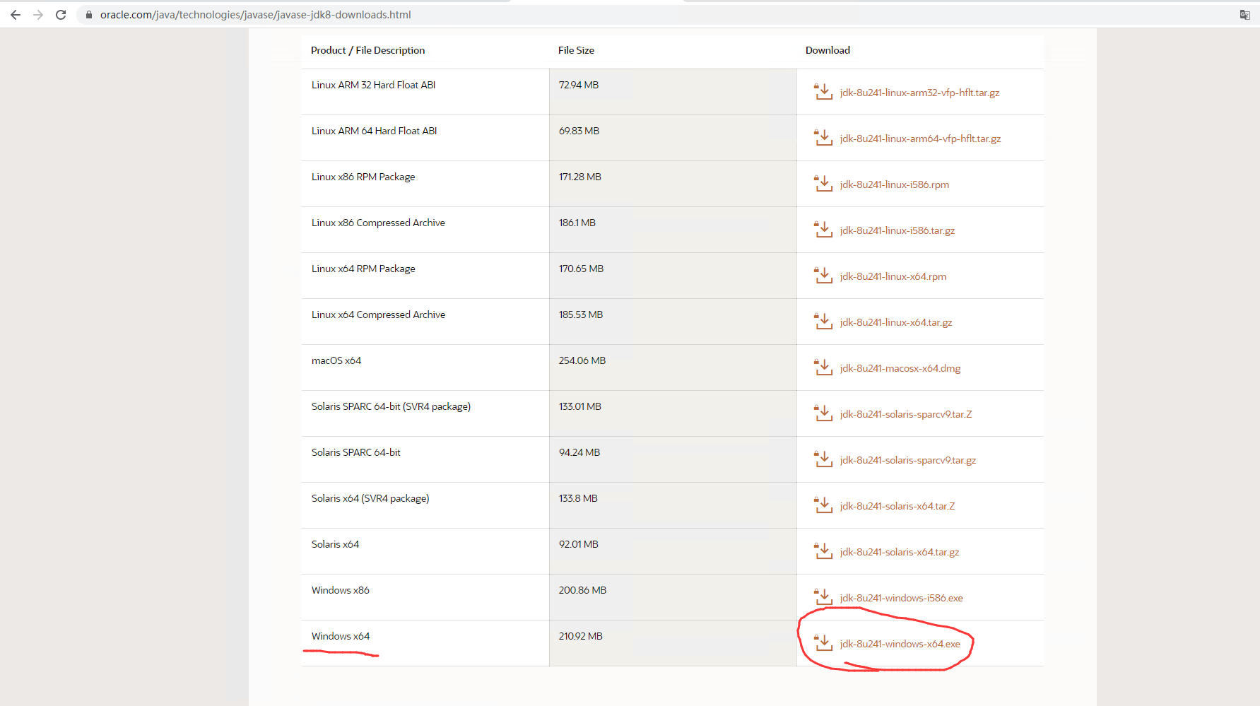This screenshot has height=706, width=1260.
Task: Click download icon for Linux x86 RPM Package
Action: tap(823, 184)
